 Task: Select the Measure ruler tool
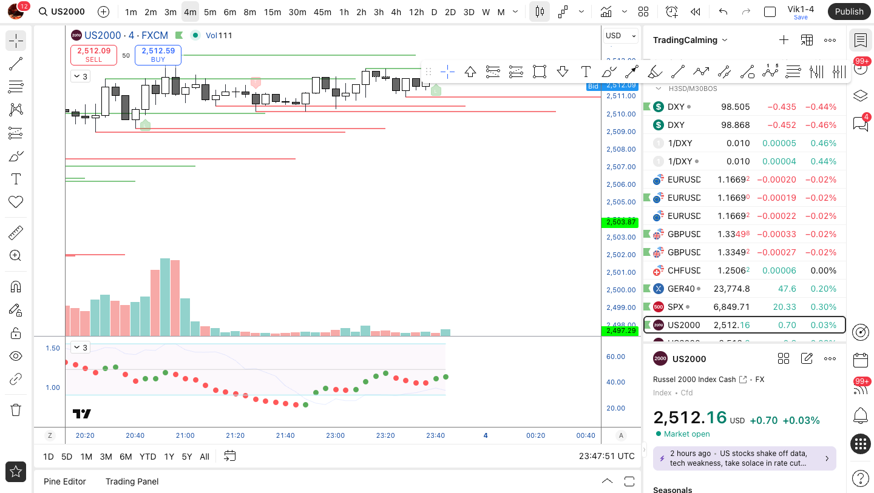point(16,233)
